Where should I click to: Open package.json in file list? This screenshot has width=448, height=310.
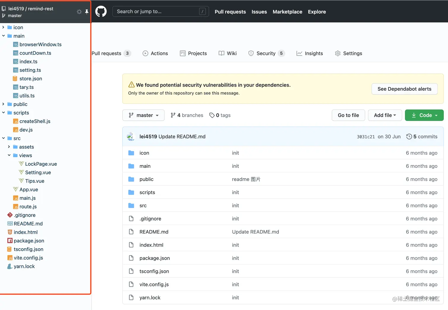[155, 258]
